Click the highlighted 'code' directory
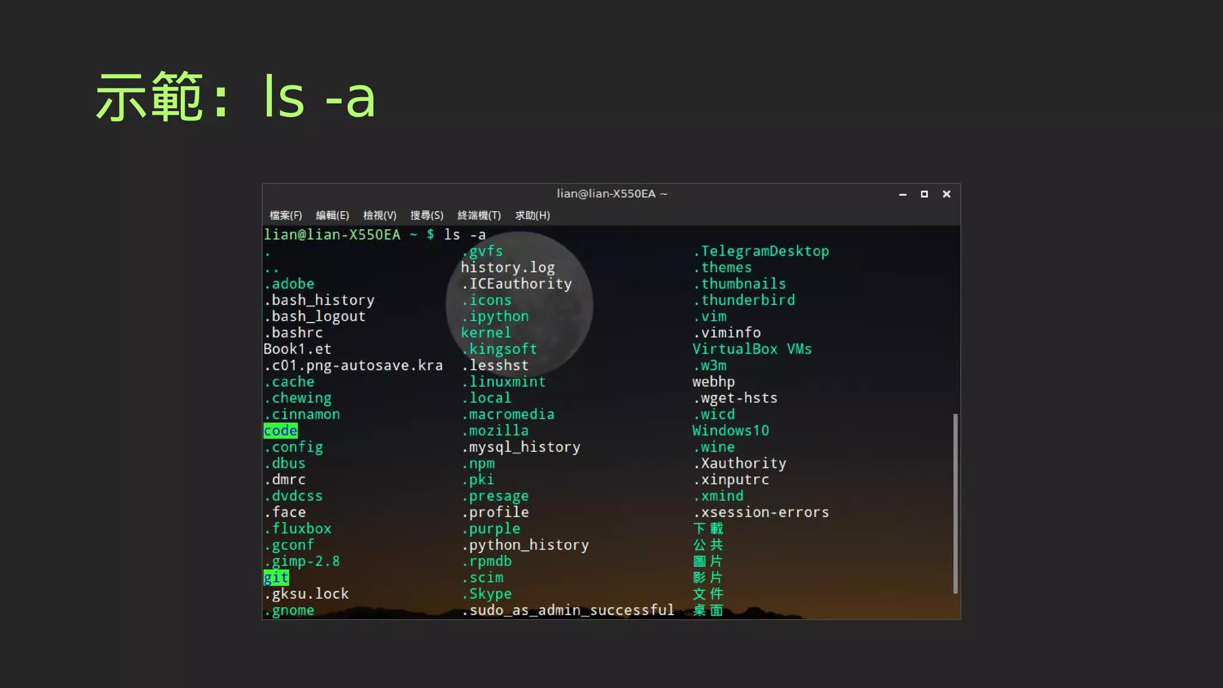The width and height of the screenshot is (1223, 688). 280,431
